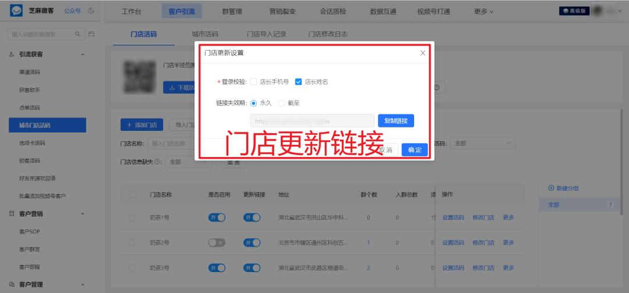
Task: Click the menu layout icon beside search box
Action: [91, 34]
